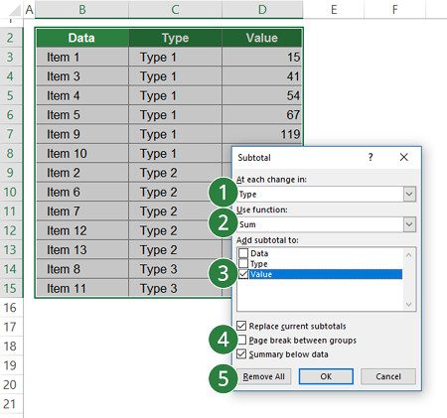Check the Type checkbox in subtotal list
Screen dimensions: 447x418
click(x=243, y=264)
